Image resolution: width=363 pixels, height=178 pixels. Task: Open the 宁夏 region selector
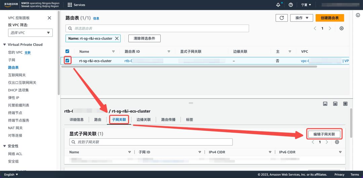pyautogui.click(x=306, y=5)
